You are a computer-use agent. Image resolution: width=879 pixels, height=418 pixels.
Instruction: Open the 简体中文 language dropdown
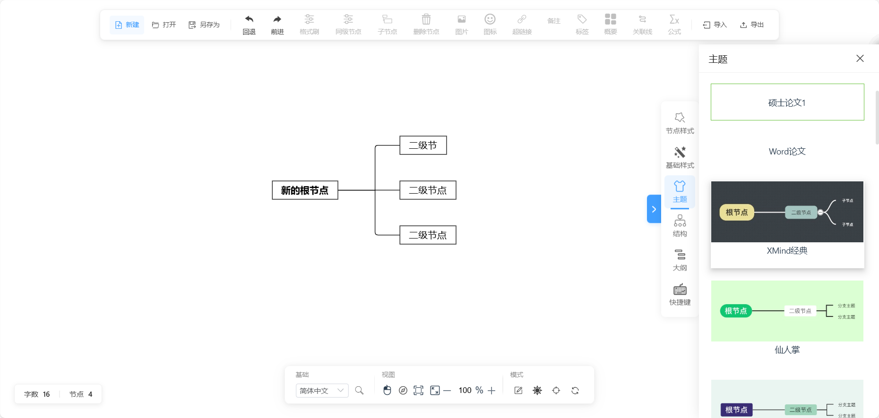[x=322, y=391]
